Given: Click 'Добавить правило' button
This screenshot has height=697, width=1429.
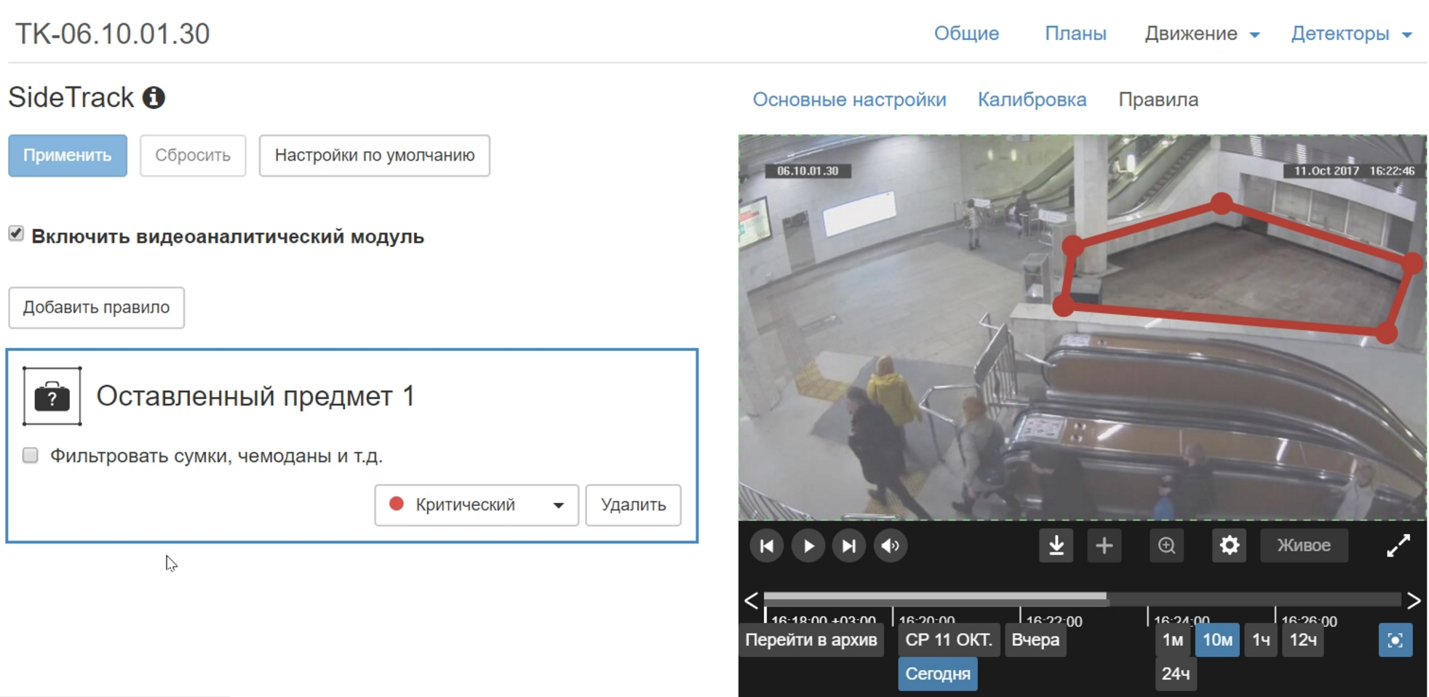Looking at the screenshot, I should [96, 307].
